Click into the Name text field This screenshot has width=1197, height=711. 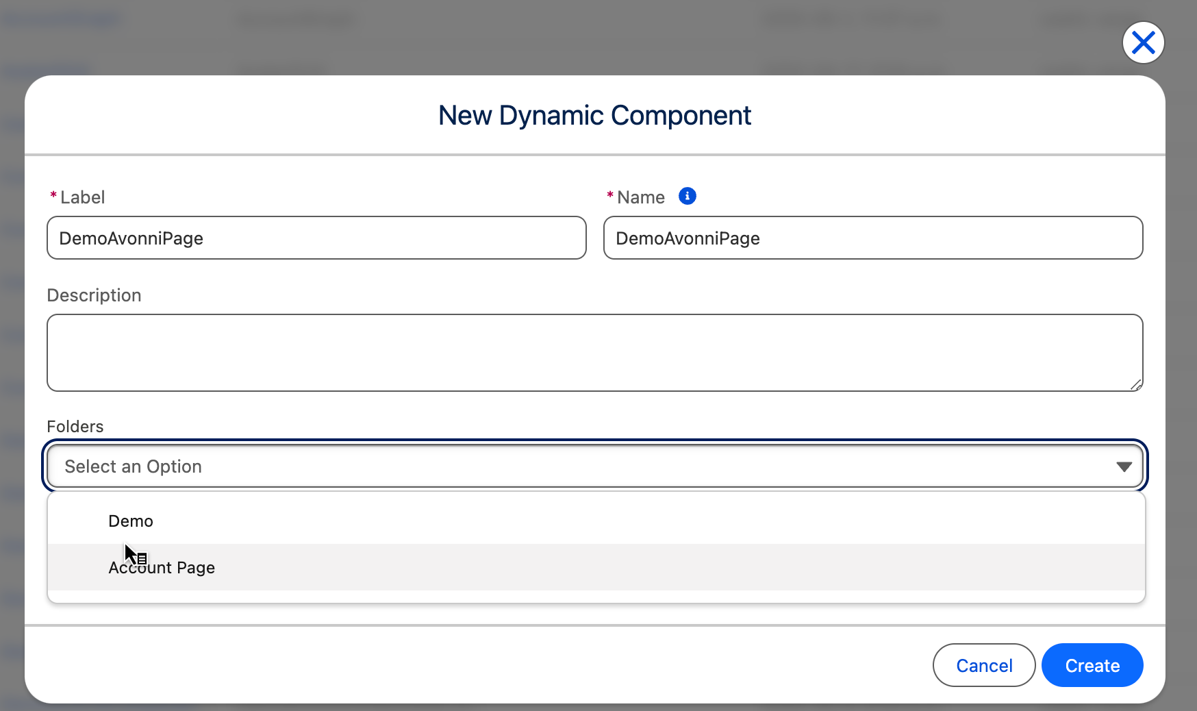tap(872, 238)
